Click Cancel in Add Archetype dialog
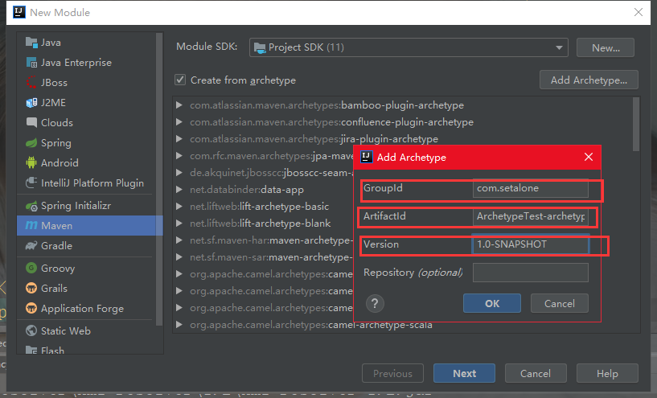The height and width of the screenshot is (398, 657). (x=560, y=303)
